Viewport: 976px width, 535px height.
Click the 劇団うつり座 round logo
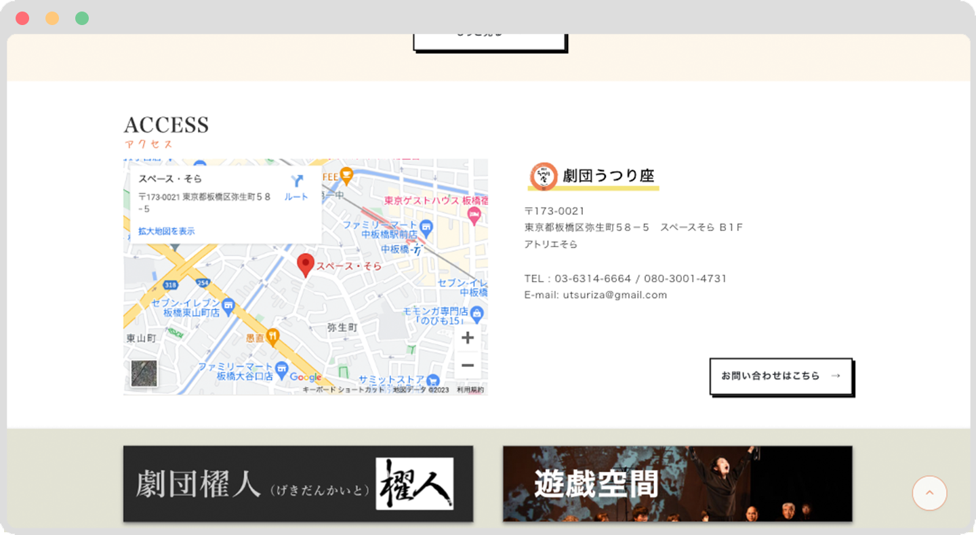tap(544, 176)
